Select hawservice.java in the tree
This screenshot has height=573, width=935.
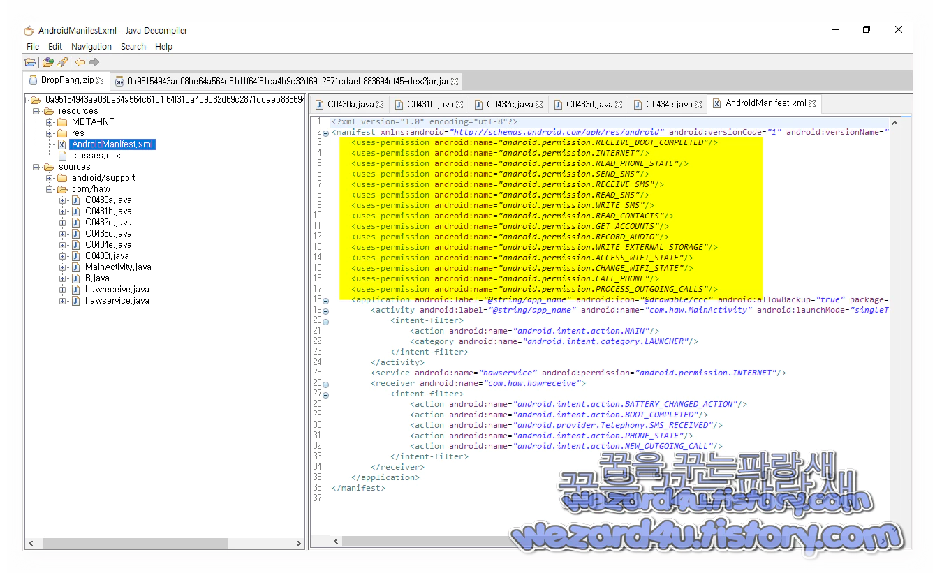coord(117,301)
